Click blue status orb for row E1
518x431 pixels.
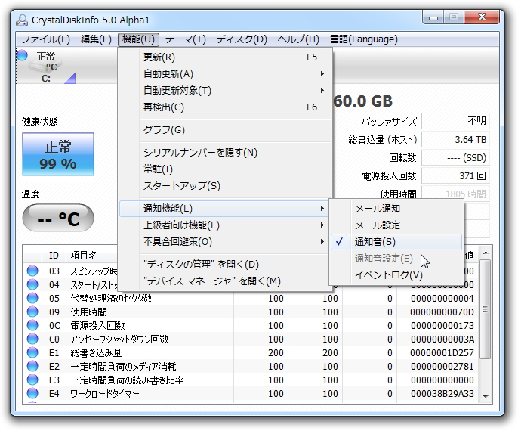pyautogui.click(x=32, y=352)
